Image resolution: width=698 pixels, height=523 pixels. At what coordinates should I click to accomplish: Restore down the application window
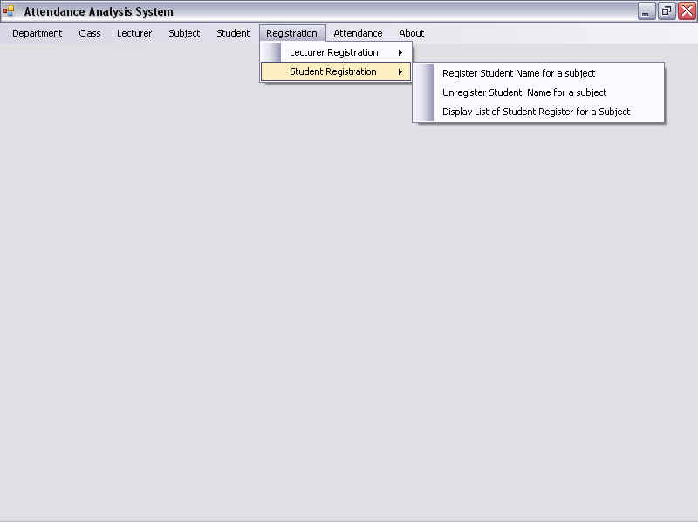coord(667,11)
